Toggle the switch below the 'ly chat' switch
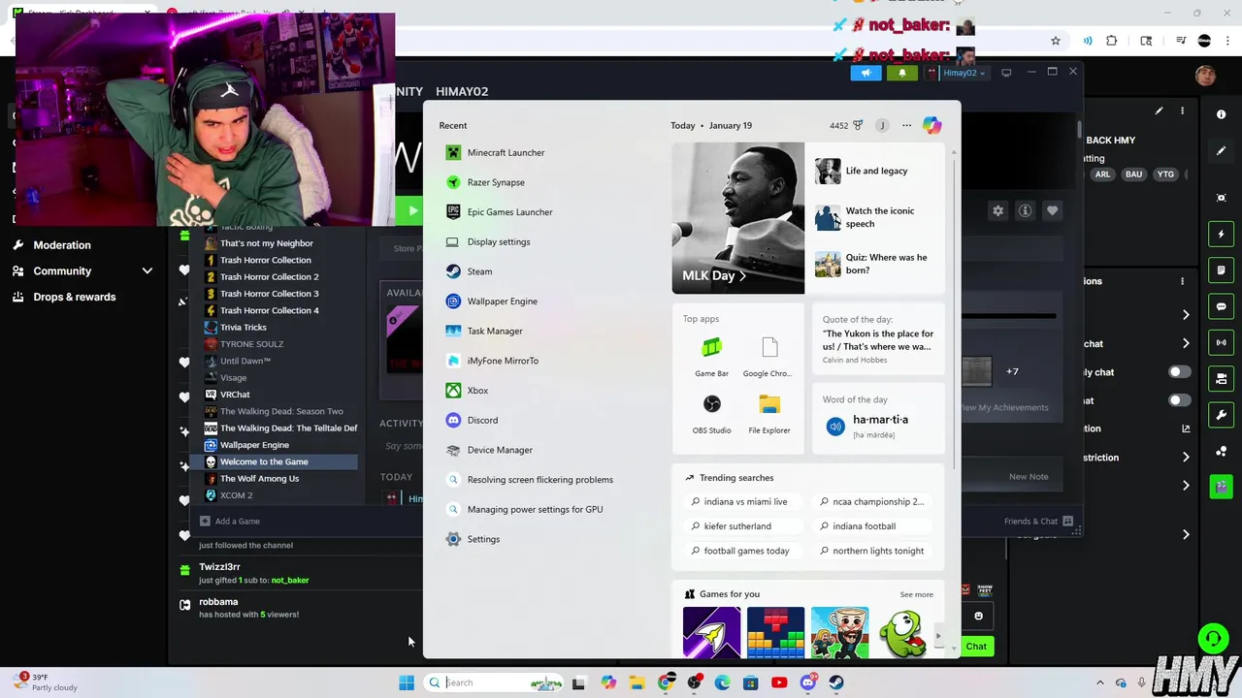This screenshot has height=698, width=1242. 1179,400
